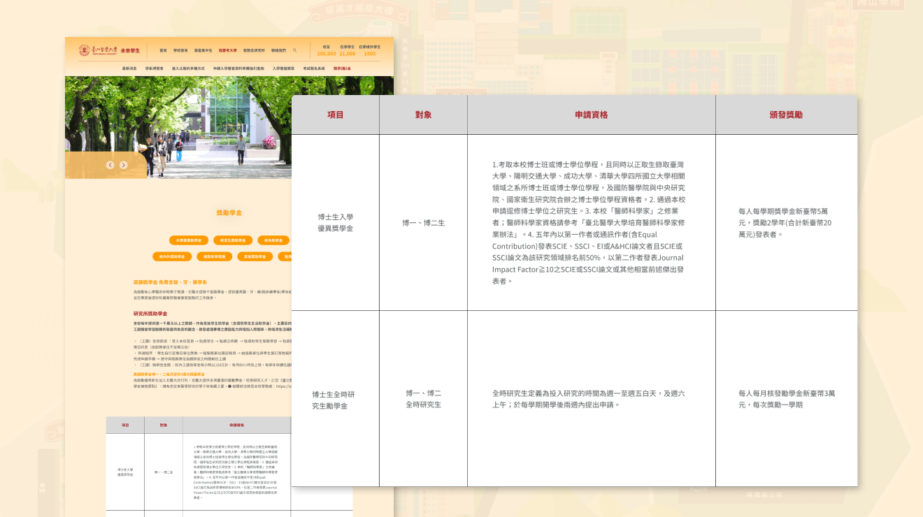Click the 高額獎學金 免費念醫、牙、藥學系 heading
The height and width of the screenshot is (517, 923).
170,282
